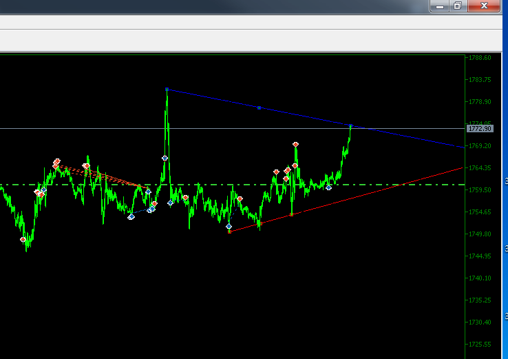508x359 pixels.
Task: Click the 1788.60 price scale label
Action: tap(480, 58)
